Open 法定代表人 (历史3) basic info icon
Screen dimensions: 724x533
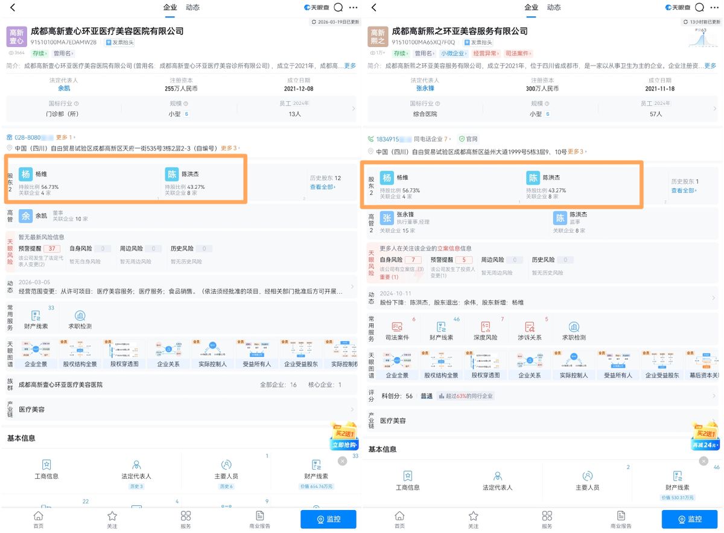coord(136,474)
